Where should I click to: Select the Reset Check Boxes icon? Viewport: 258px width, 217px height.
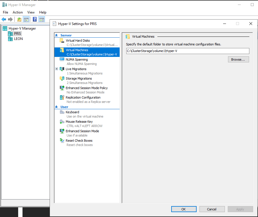tap(62, 141)
